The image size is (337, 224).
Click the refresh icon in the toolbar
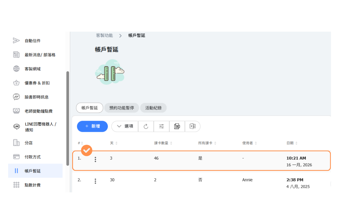point(146,126)
